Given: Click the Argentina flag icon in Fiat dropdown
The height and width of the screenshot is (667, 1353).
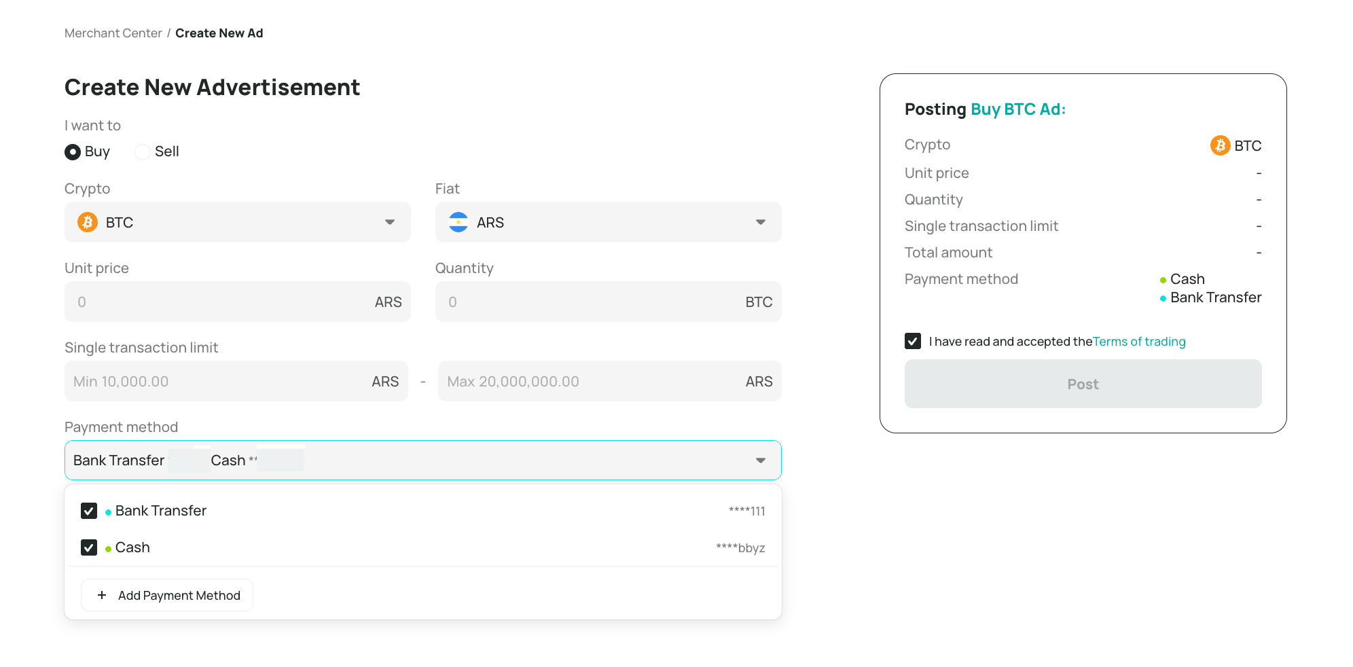Looking at the screenshot, I should 458,222.
